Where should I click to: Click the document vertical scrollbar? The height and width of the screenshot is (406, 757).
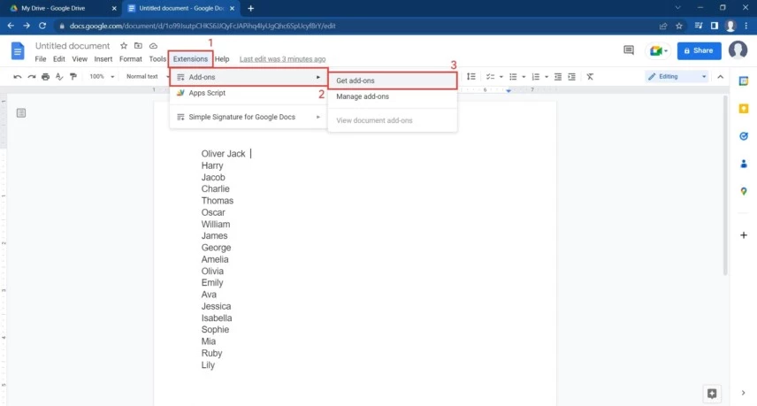(724, 186)
